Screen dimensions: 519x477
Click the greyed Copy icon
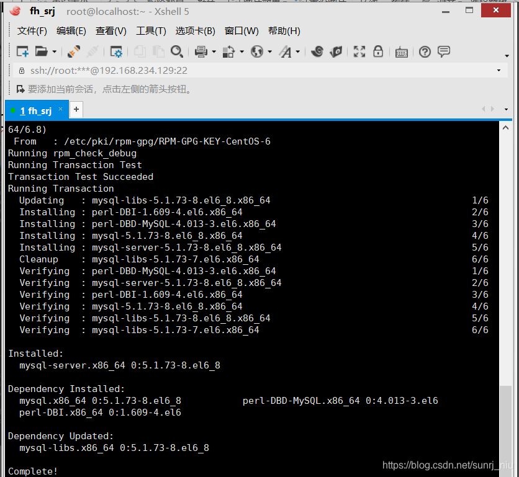coord(140,51)
